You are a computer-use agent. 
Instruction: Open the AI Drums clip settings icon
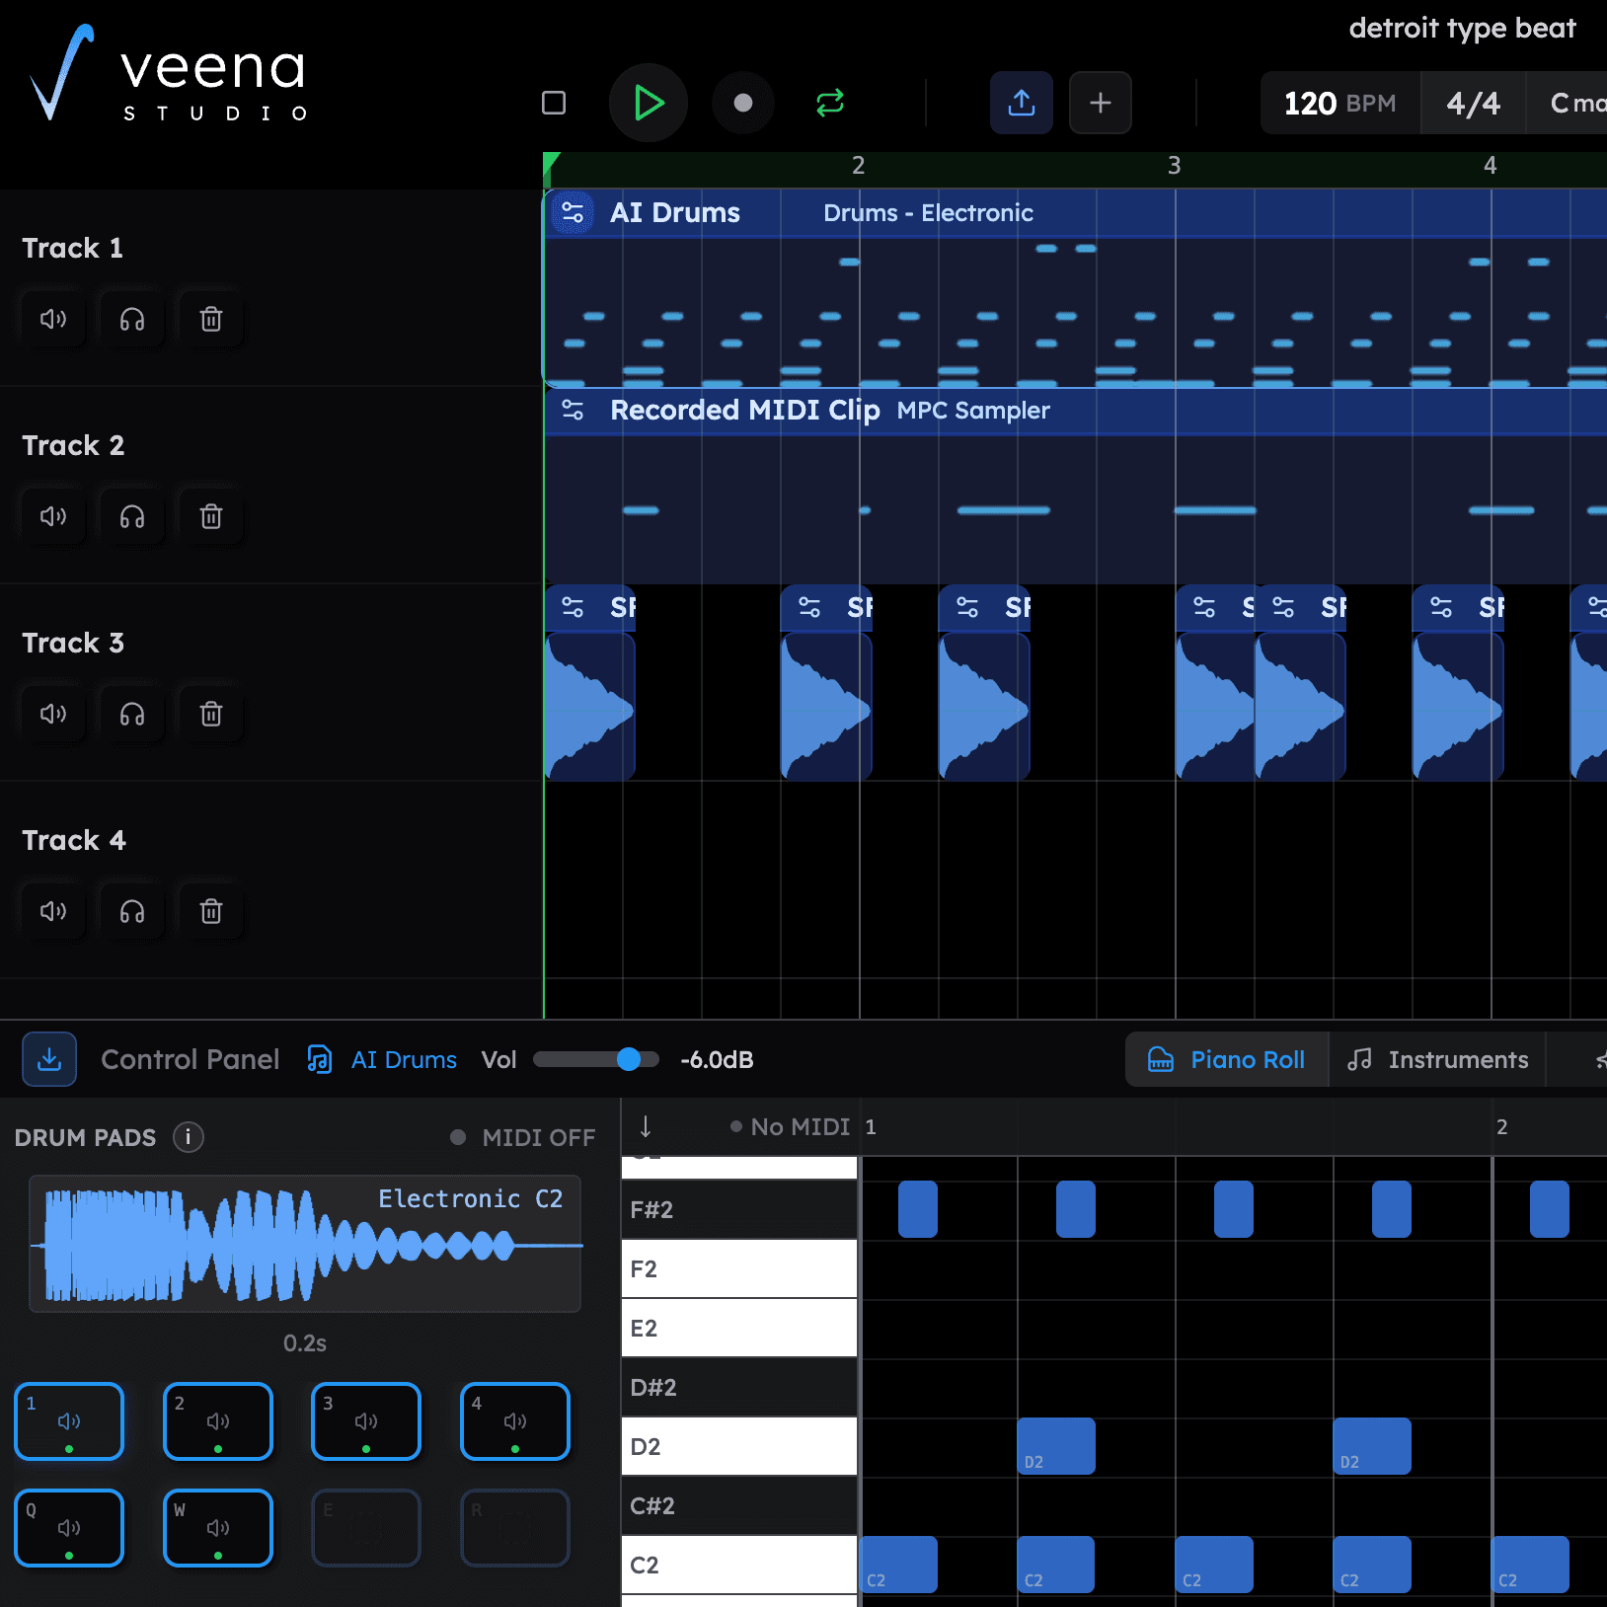point(573,211)
